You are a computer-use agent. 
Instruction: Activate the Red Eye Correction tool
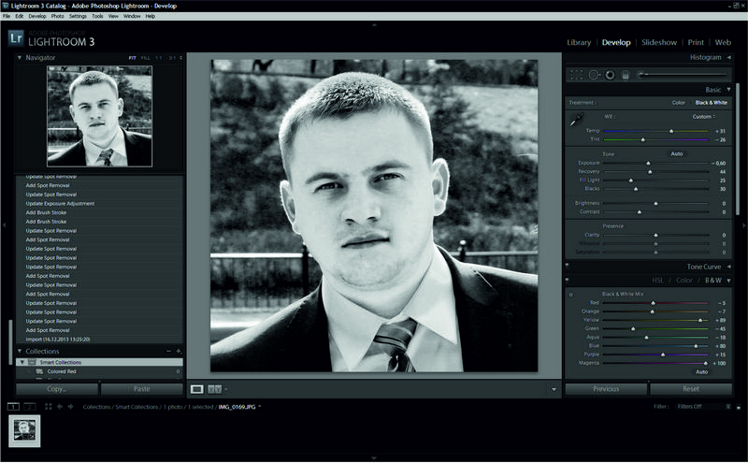(610, 74)
